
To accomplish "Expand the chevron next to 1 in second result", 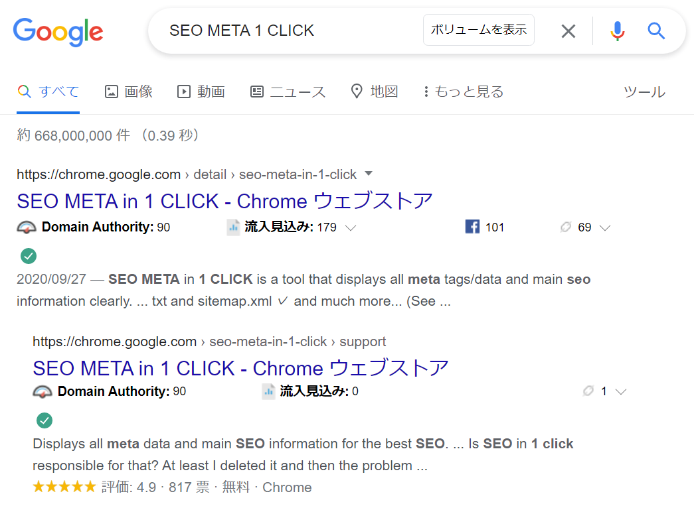I will (621, 392).
